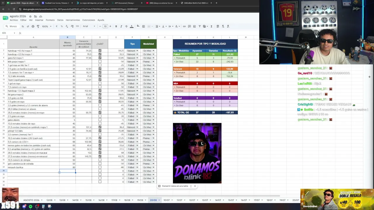Open the Insertar menu
Viewport: 374px width, 210px height.
click(x=39, y=20)
